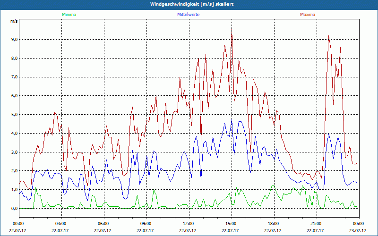The image size is (378, 236).
Task: Click the 9,0 y-axis value
Action: click(x=14, y=40)
